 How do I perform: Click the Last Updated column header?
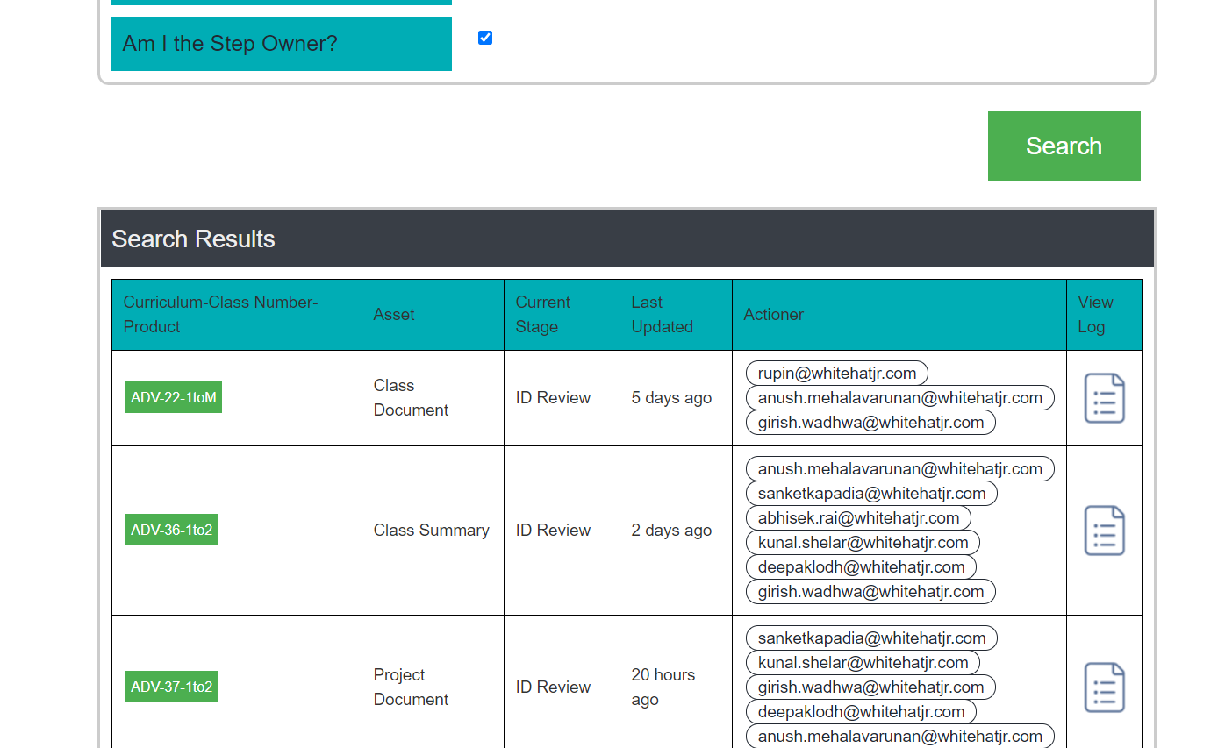(x=676, y=315)
